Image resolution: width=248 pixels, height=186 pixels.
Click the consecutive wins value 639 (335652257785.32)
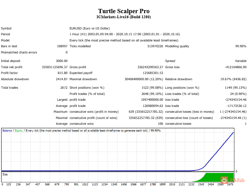pyautogui.click(x=146, y=112)
